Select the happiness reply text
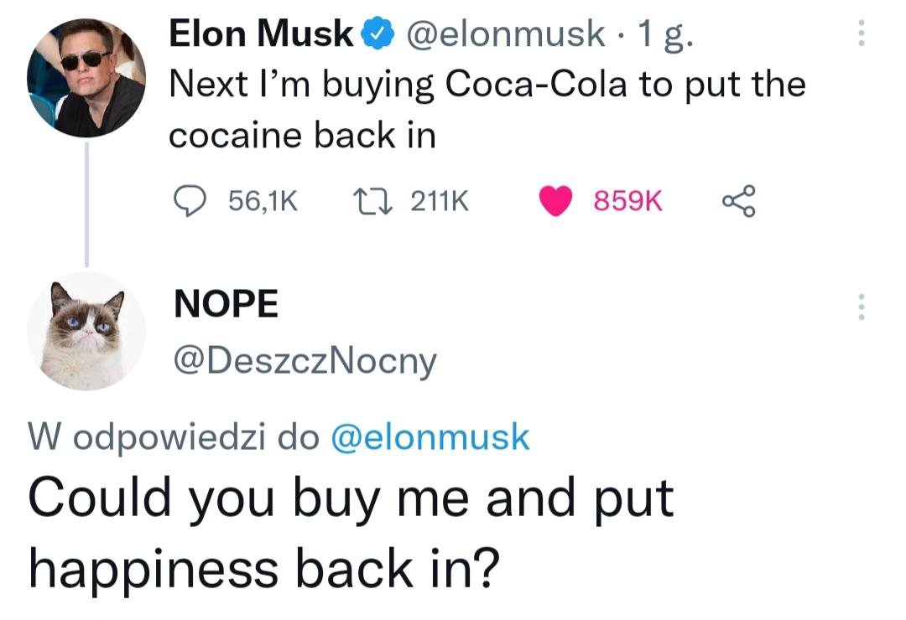Image resolution: width=906 pixels, height=620 pixels. (x=351, y=532)
